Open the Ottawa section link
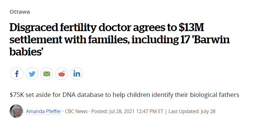Screen dimensions: 253x121 [x=20, y=12]
